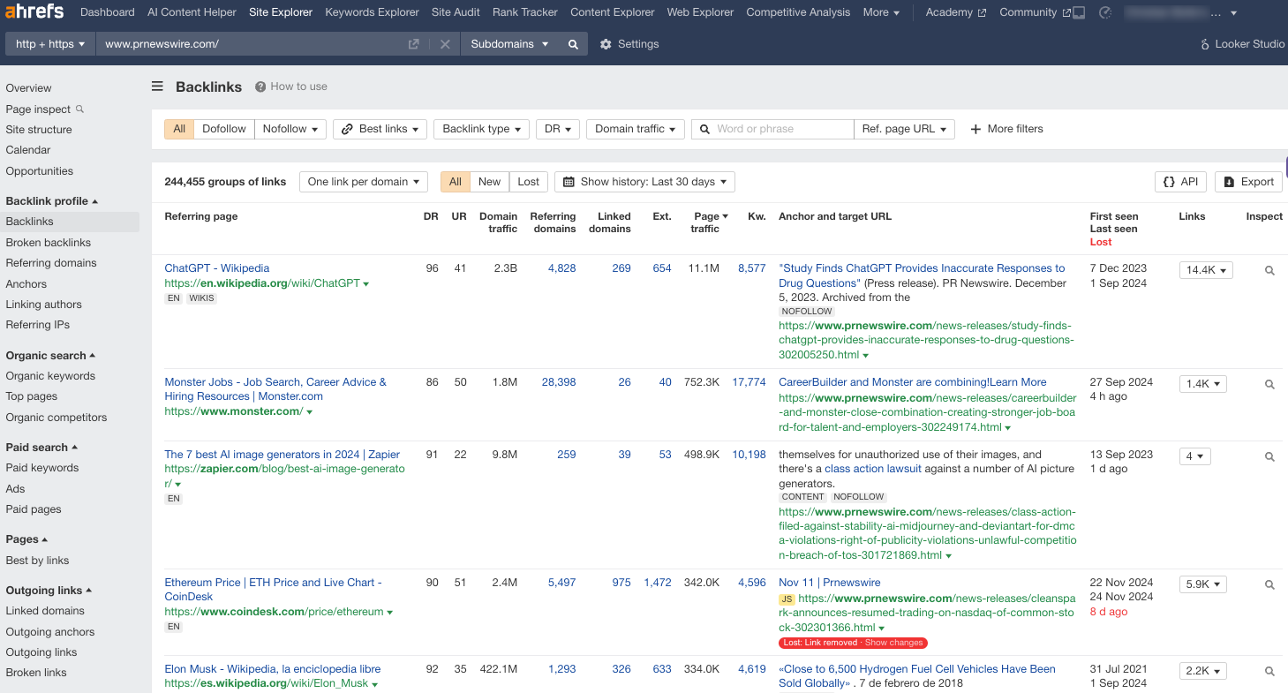The image size is (1288, 693).
Task: Go to Dashboard in top navigation
Action: click(108, 12)
